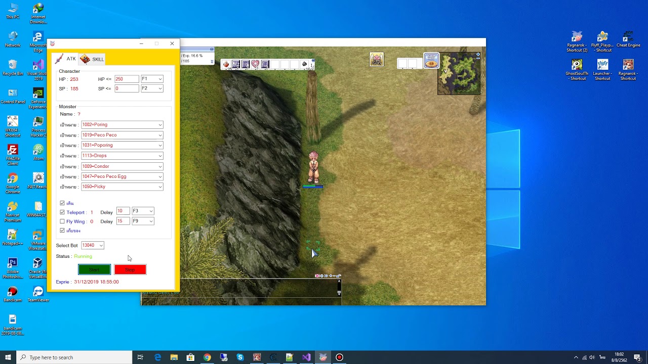Select the Internet Download Manager desktop icon
648x364 pixels.
coord(38,14)
